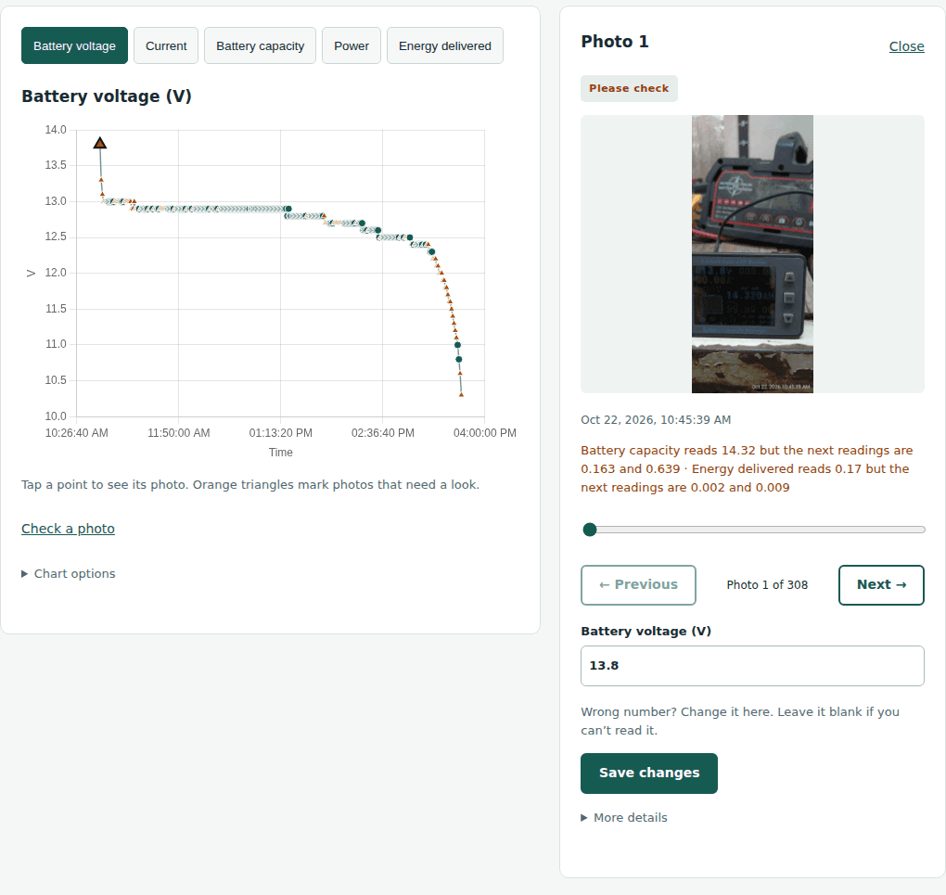This screenshot has height=895, width=946.
Task: Click the Battery voltage (V) chart title
Action: pos(107,96)
